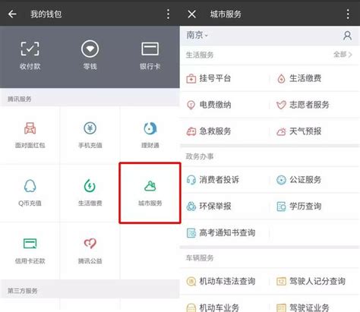The height and width of the screenshot is (312, 360).
Task: Select the 腾讯服务 section header
Action: 19,99
